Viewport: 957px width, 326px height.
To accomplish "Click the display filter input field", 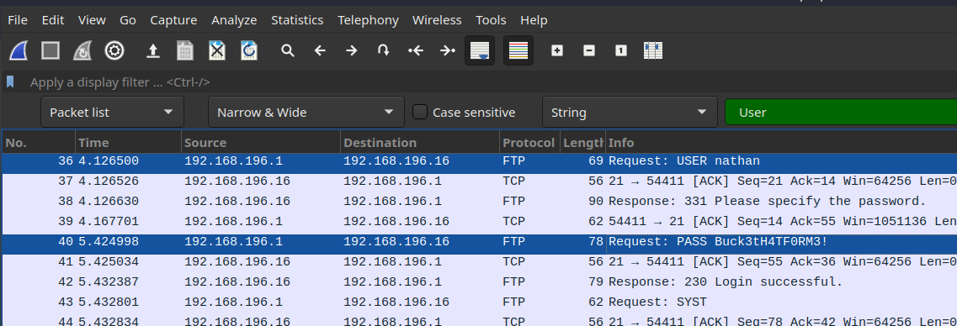I will (488, 82).
